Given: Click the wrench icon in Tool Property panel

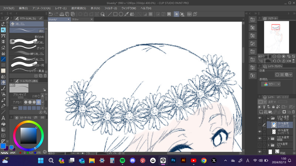Looking at the screenshot, I should tap(45, 112).
